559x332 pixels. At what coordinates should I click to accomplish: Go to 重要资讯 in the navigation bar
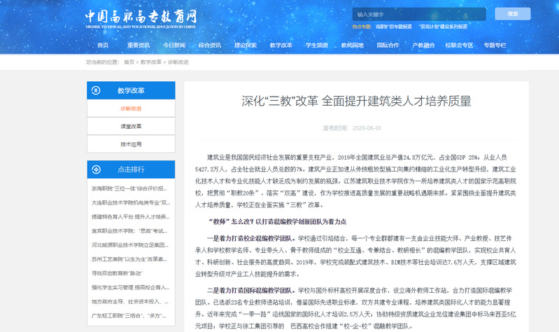tap(139, 45)
